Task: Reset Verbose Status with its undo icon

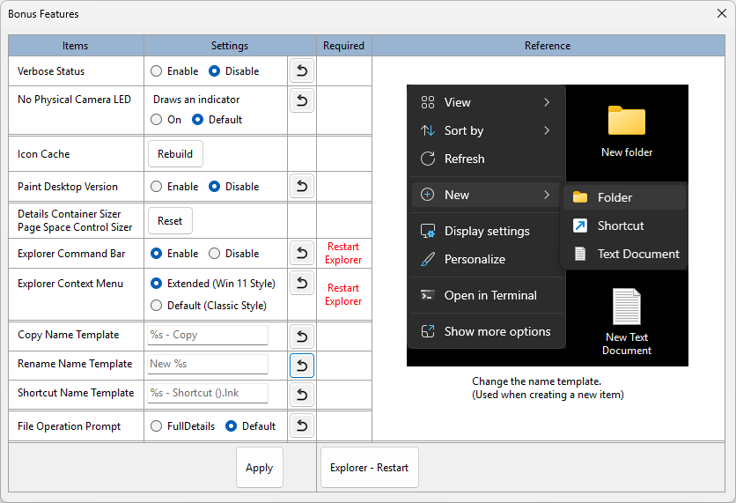Action: pos(302,71)
